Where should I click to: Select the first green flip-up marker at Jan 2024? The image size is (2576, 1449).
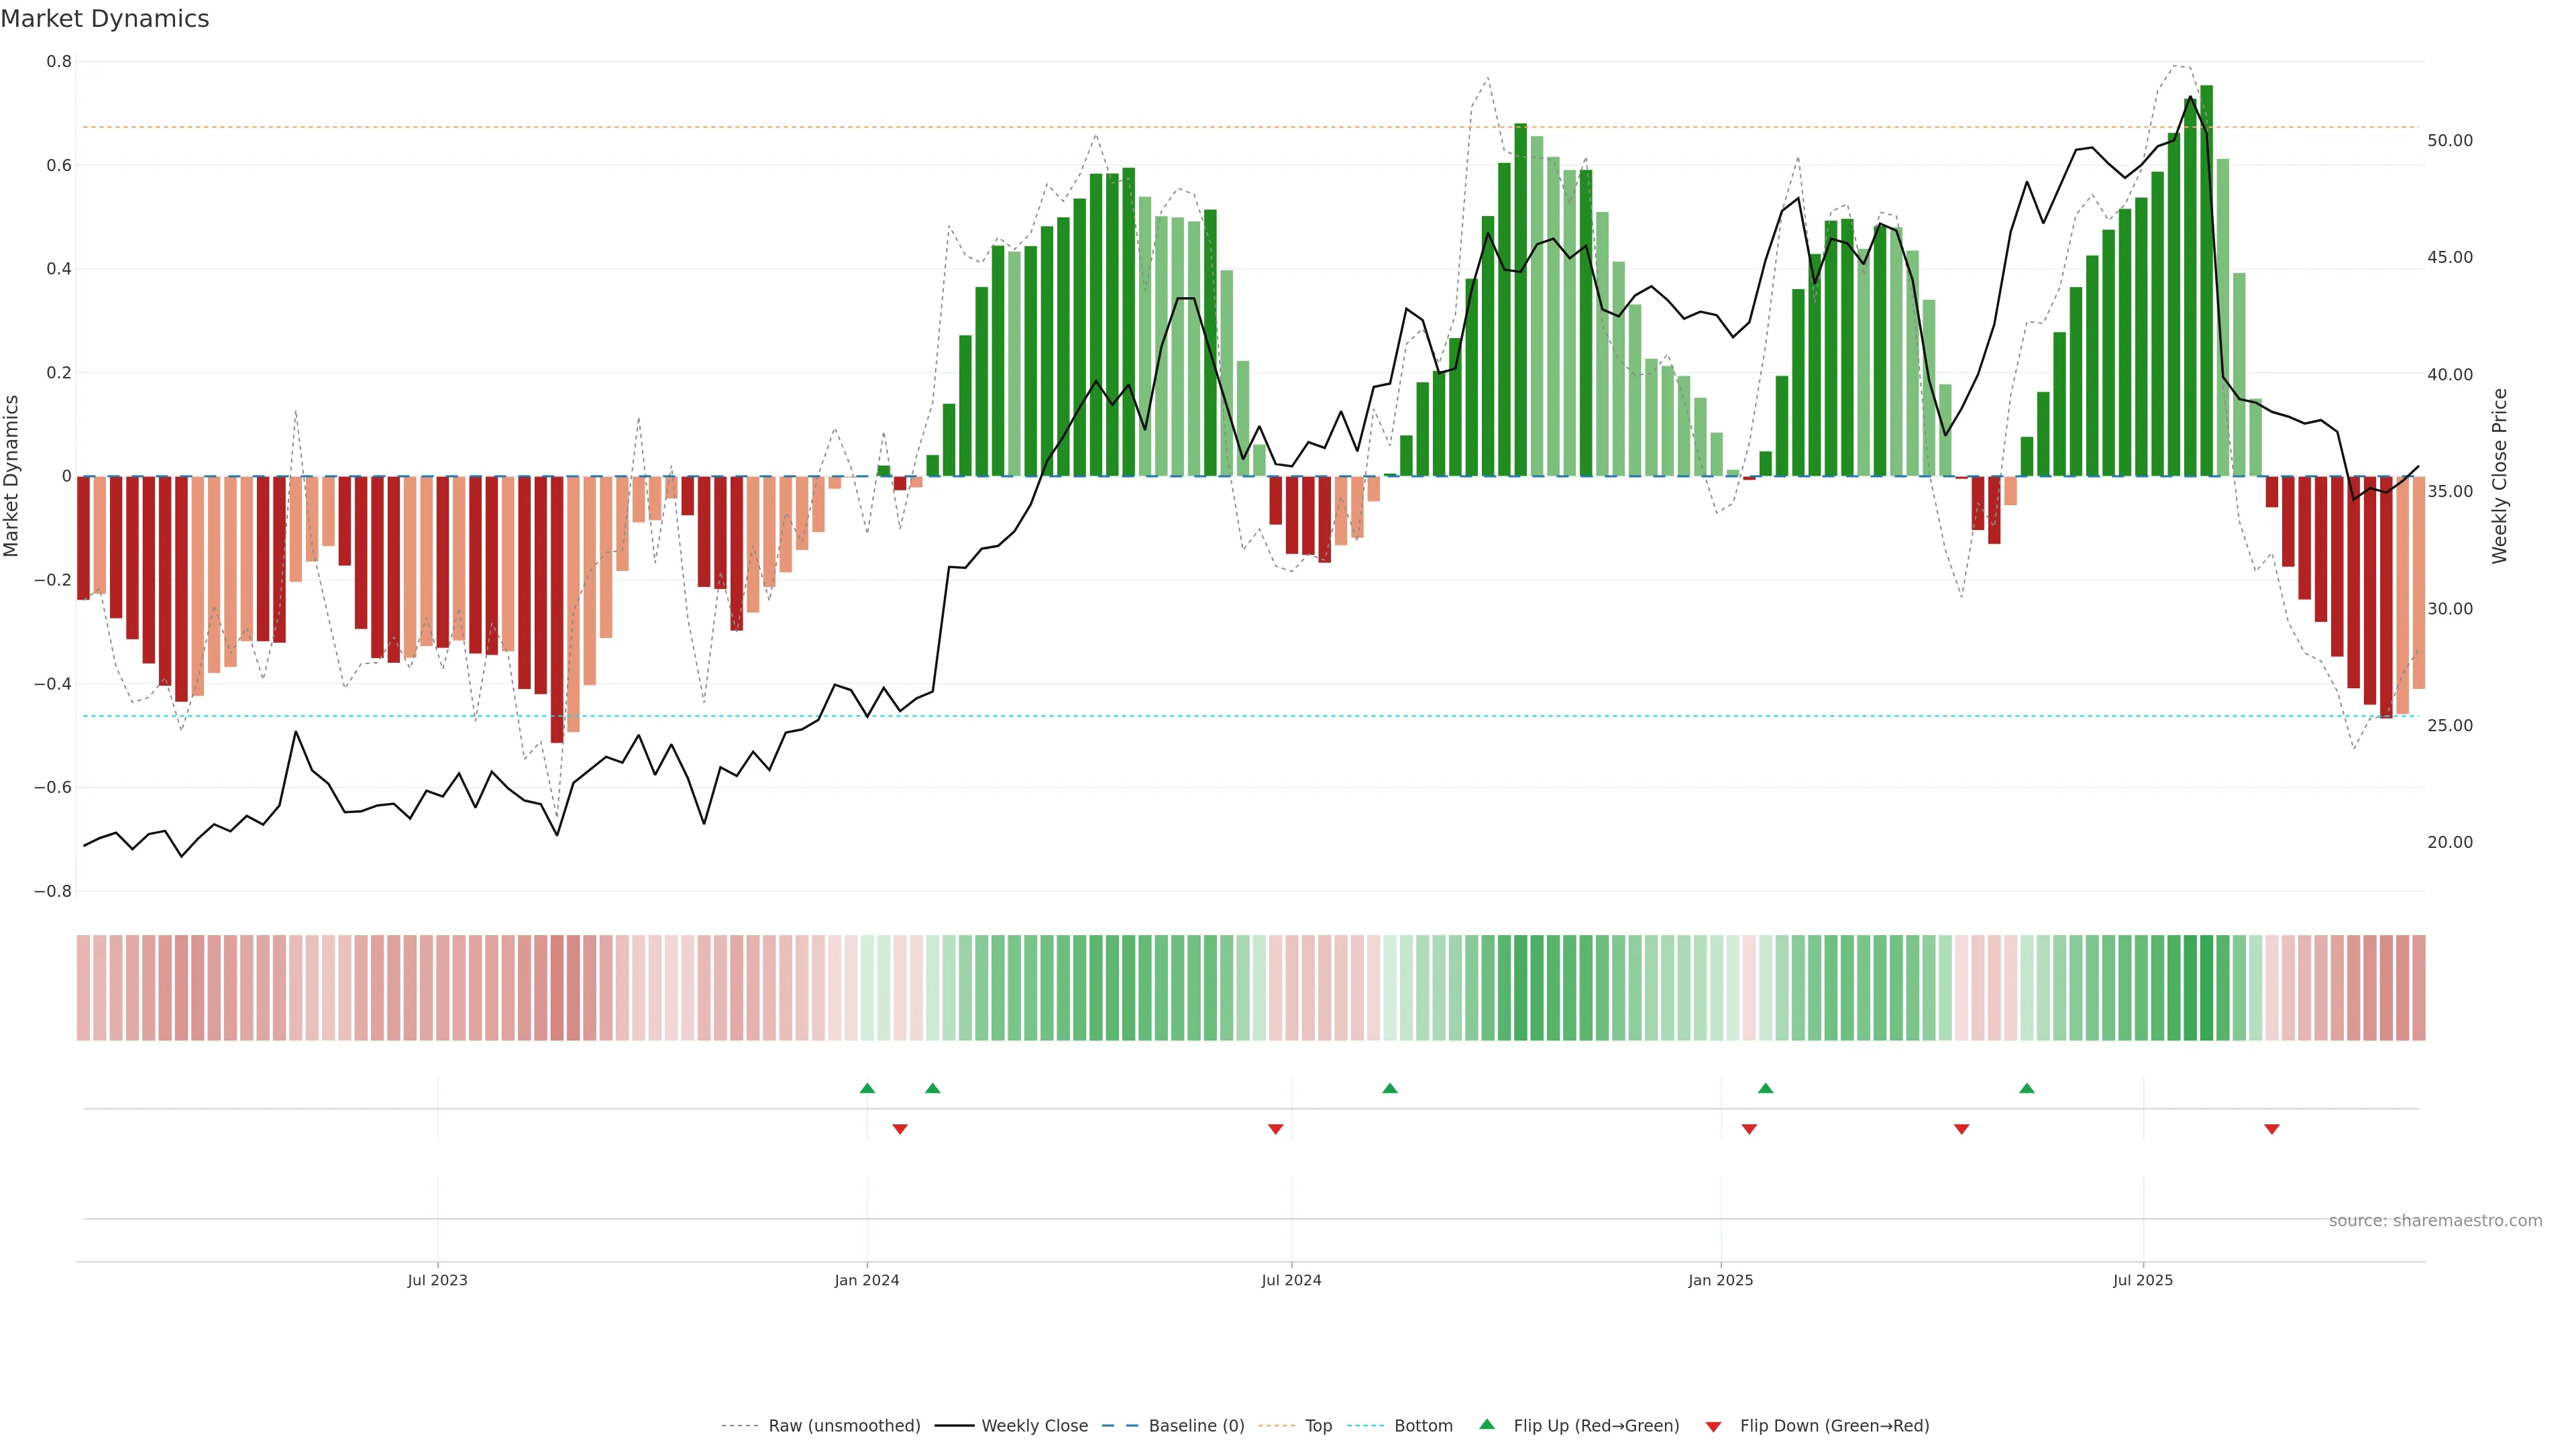pyautogui.click(x=867, y=1088)
